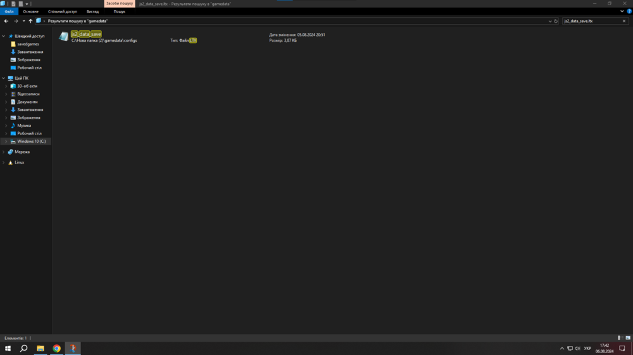Viewport: 633px width, 355px height.
Task: Open taskbar search
Action: [24, 348]
